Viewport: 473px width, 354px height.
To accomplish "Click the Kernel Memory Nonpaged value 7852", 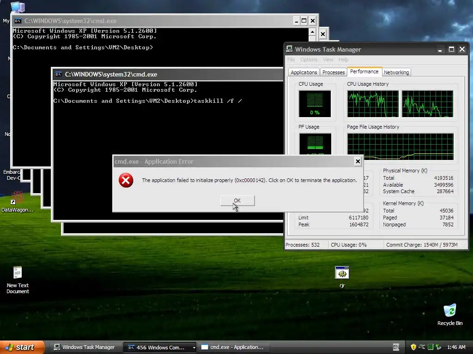I will pos(448,224).
